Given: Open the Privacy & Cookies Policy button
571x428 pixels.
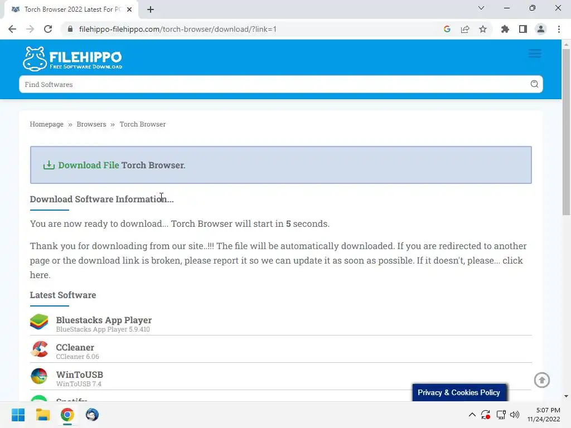Looking at the screenshot, I should [x=459, y=393].
